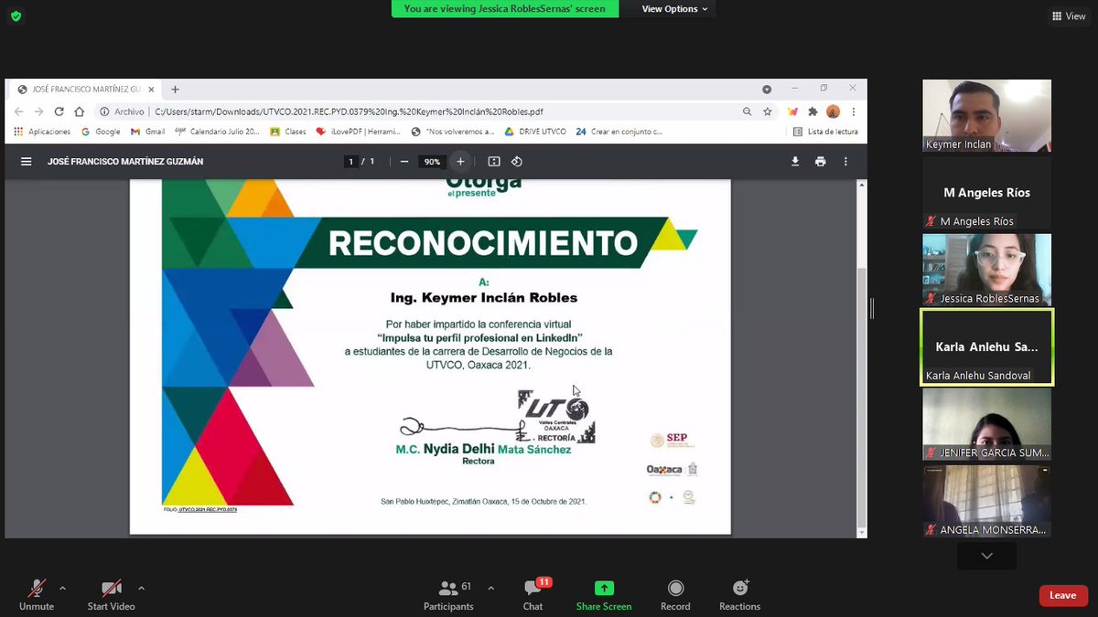Start recording with Record button
Viewport: 1098px width, 617px height.
(x=675, y=595)
